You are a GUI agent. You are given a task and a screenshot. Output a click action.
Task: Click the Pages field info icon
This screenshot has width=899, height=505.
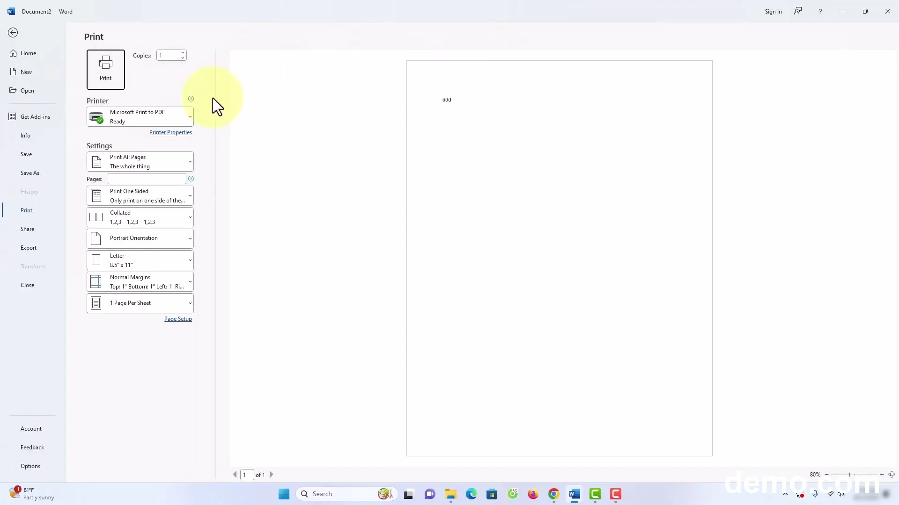point(191,179)
